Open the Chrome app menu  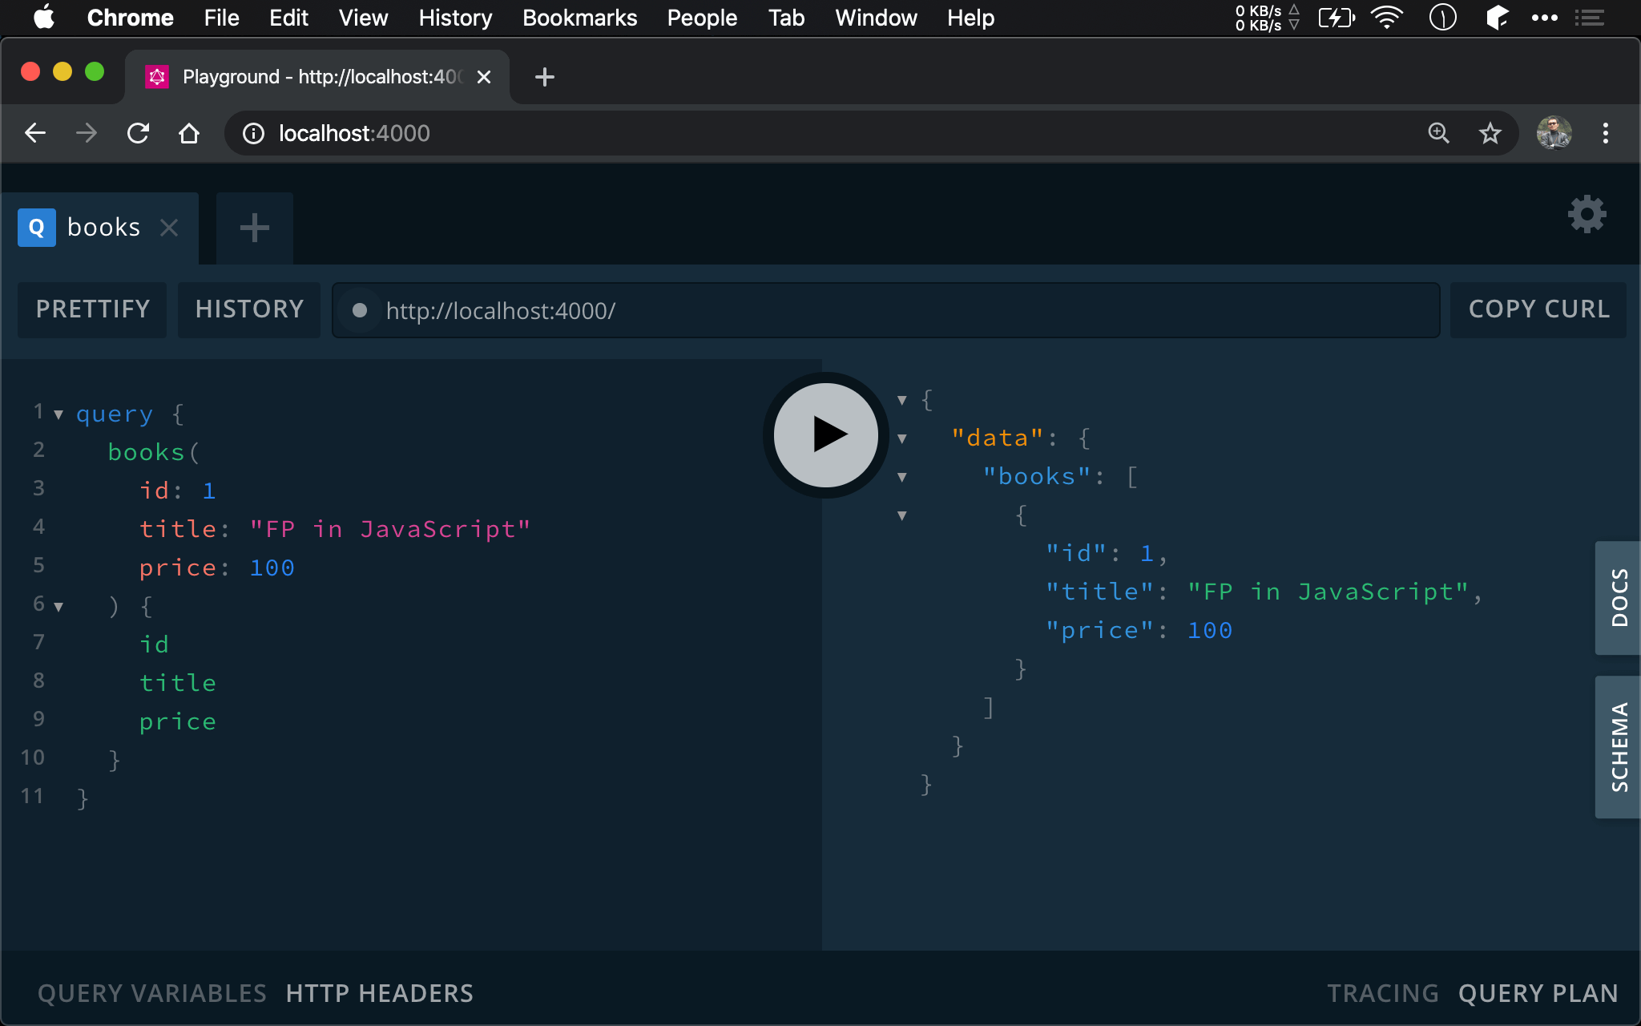[130, 18]
